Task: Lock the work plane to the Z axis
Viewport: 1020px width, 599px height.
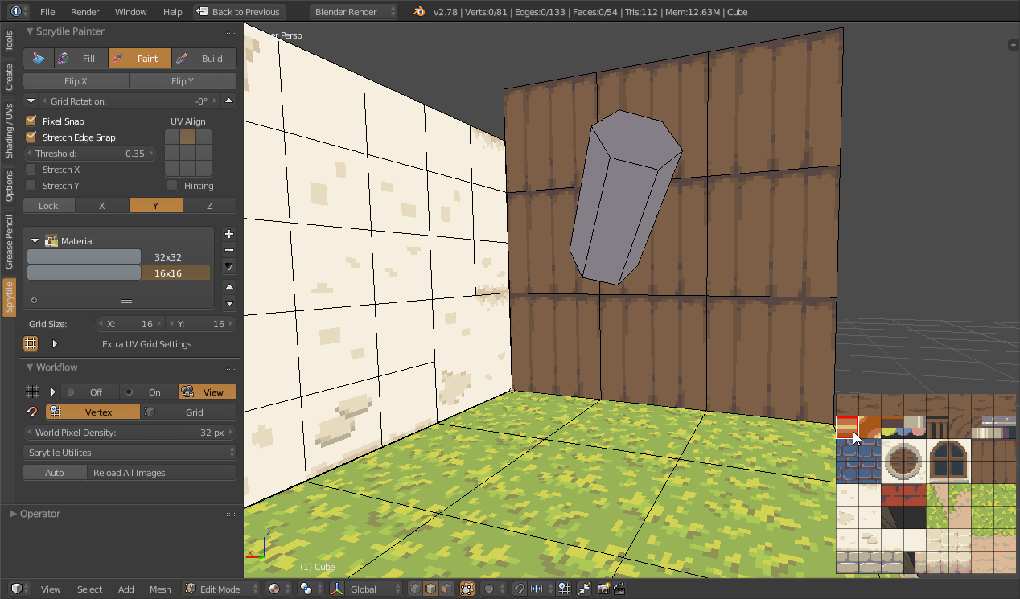Action: (x=210, y=206)
